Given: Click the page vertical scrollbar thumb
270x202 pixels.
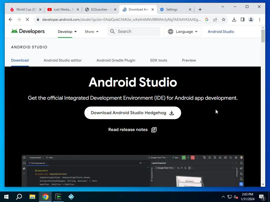Looking at the screenshot, I should [263, 36].
